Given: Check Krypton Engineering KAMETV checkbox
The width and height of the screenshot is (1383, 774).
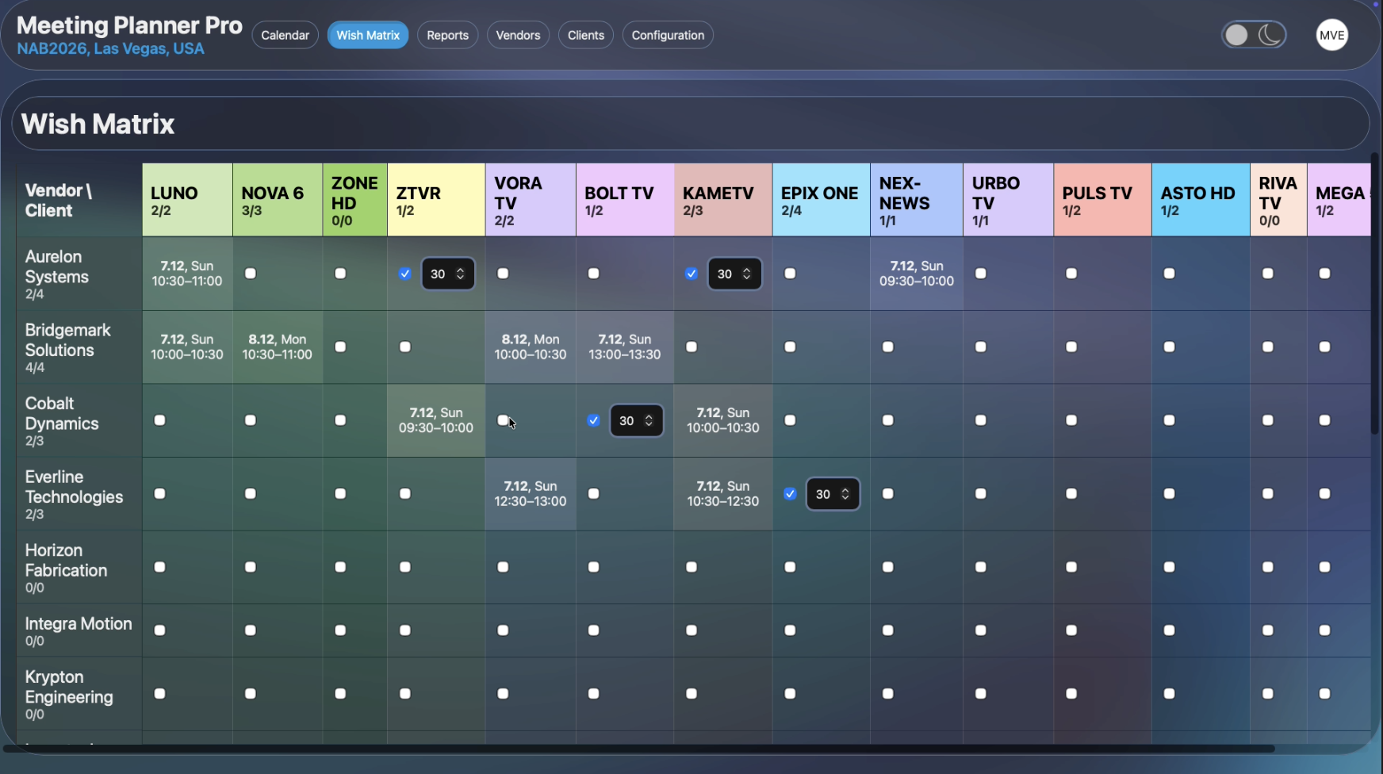Looking at the screenshot, I should [691, 694].
